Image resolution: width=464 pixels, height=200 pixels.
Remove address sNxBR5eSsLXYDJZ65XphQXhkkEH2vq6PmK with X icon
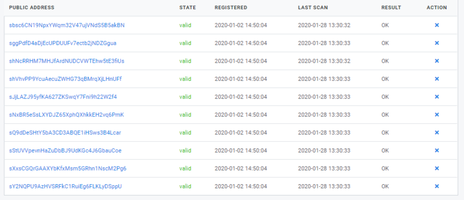tap(437, 114)
